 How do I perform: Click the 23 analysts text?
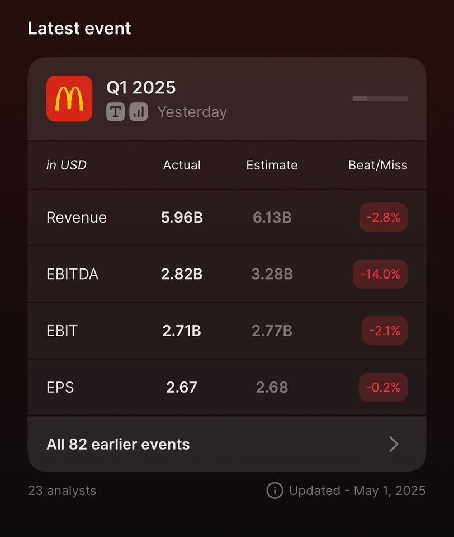(62, 491)
